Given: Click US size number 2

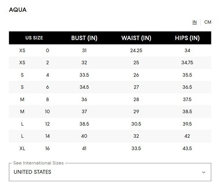Looking at the screenshot, I should point(47,63).
